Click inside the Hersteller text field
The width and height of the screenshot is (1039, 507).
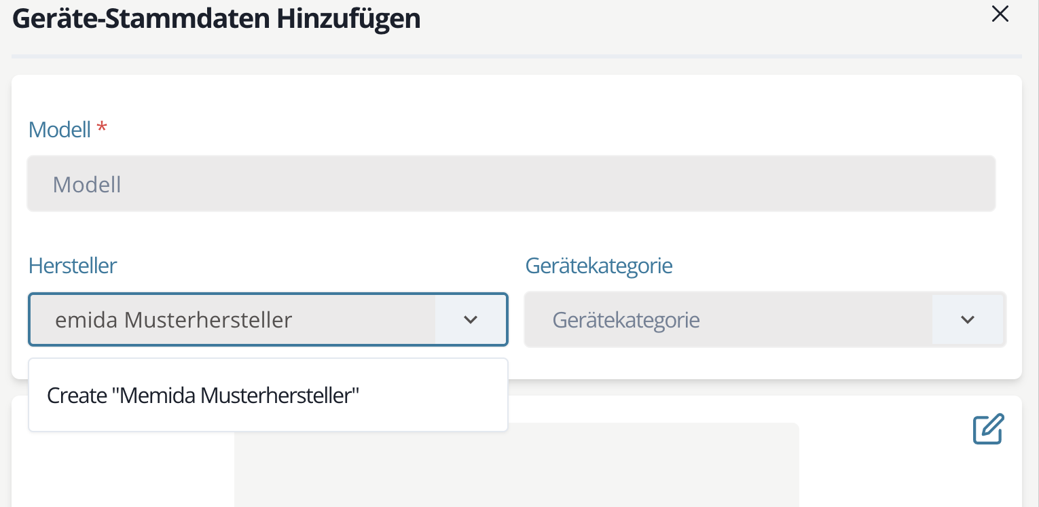click(232, 319)
